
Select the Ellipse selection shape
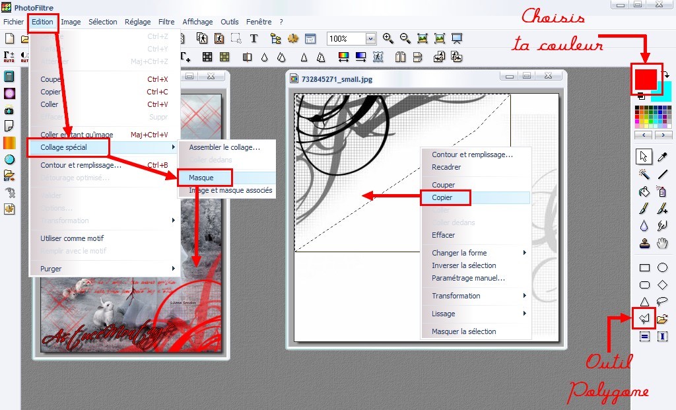click(x=662, y=268)
